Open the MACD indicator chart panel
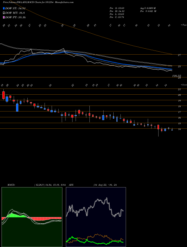The height and width of the screenshot is (247, 187). (x=32, y=217)
